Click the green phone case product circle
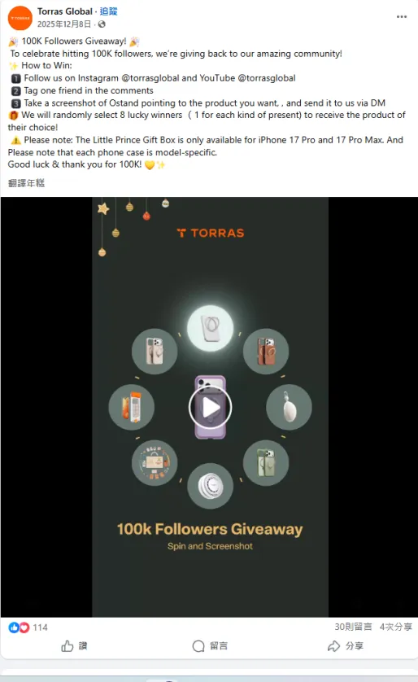418x682 pixels. pos(266,463)
